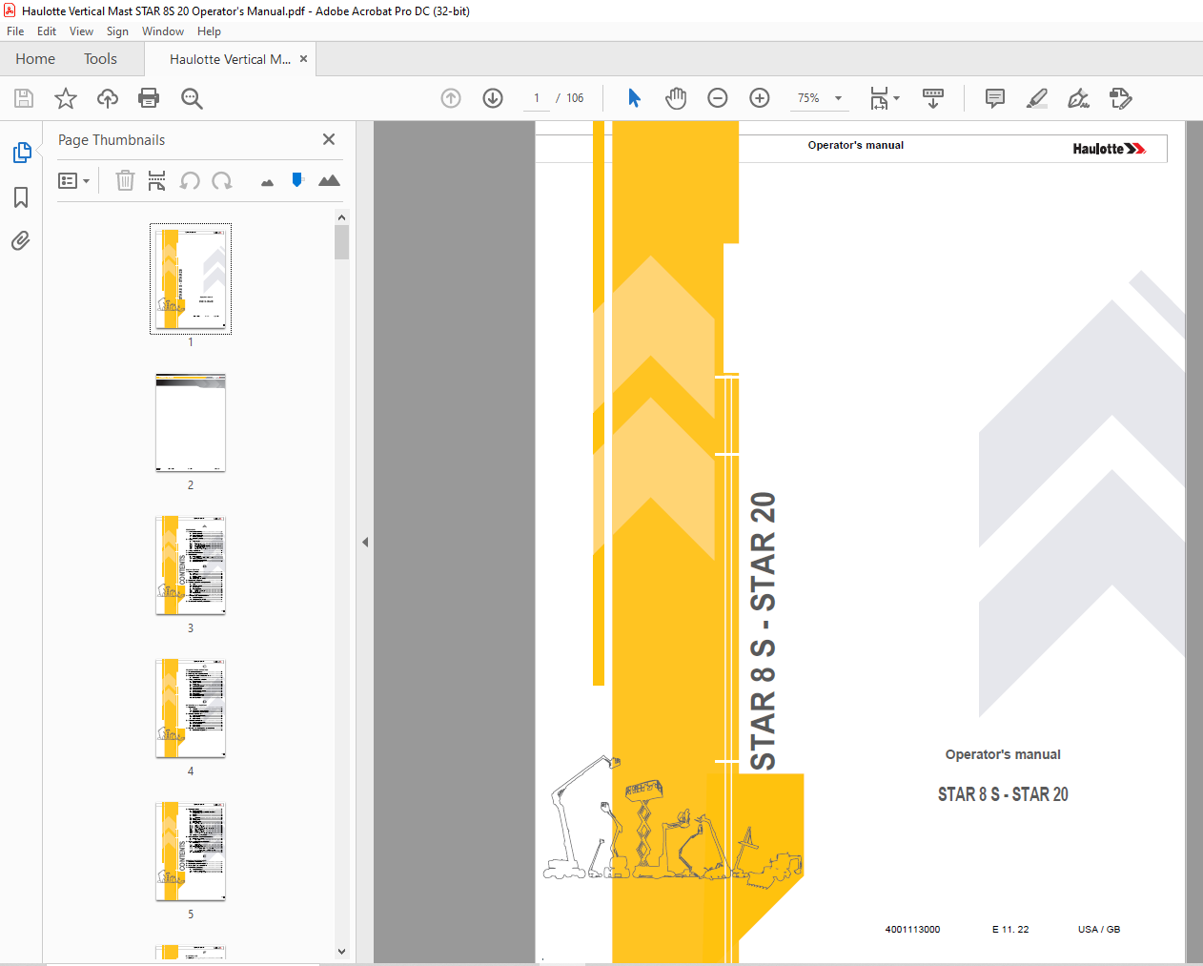Image resolution: width=1203 pixels, height=966 pixels.
Task: Rotate page clockwise
Action: click(222, 180)
